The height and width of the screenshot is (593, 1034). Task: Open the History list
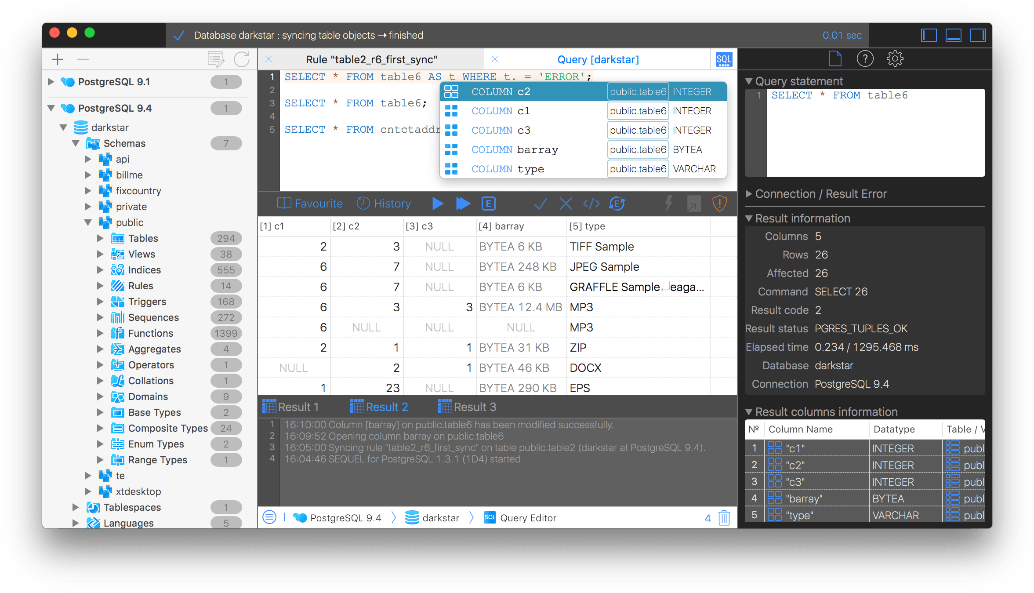coord(384,204)
